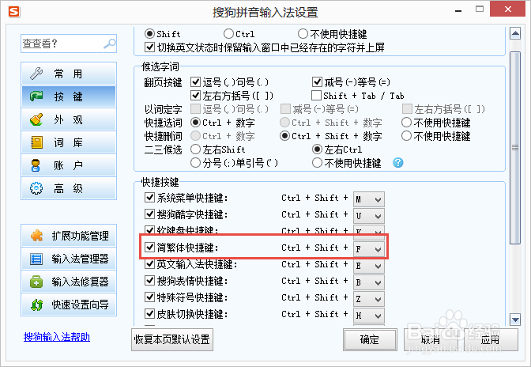Select 快捷删词 Ctrl + Shift + 数字 radio
This screenshot has width=531, height=367.
tap(284, 136)
